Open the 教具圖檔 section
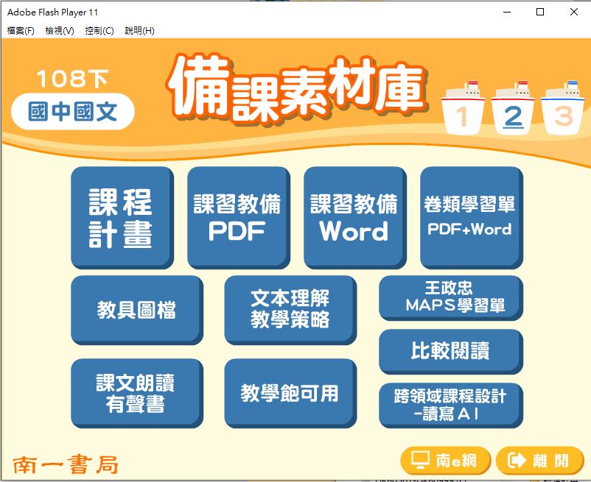The width and height of the screenshot is (591, 482). (136, 309)
